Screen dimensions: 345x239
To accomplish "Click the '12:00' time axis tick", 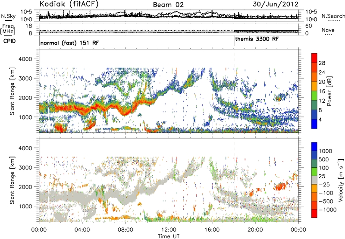I will [169, 230].
